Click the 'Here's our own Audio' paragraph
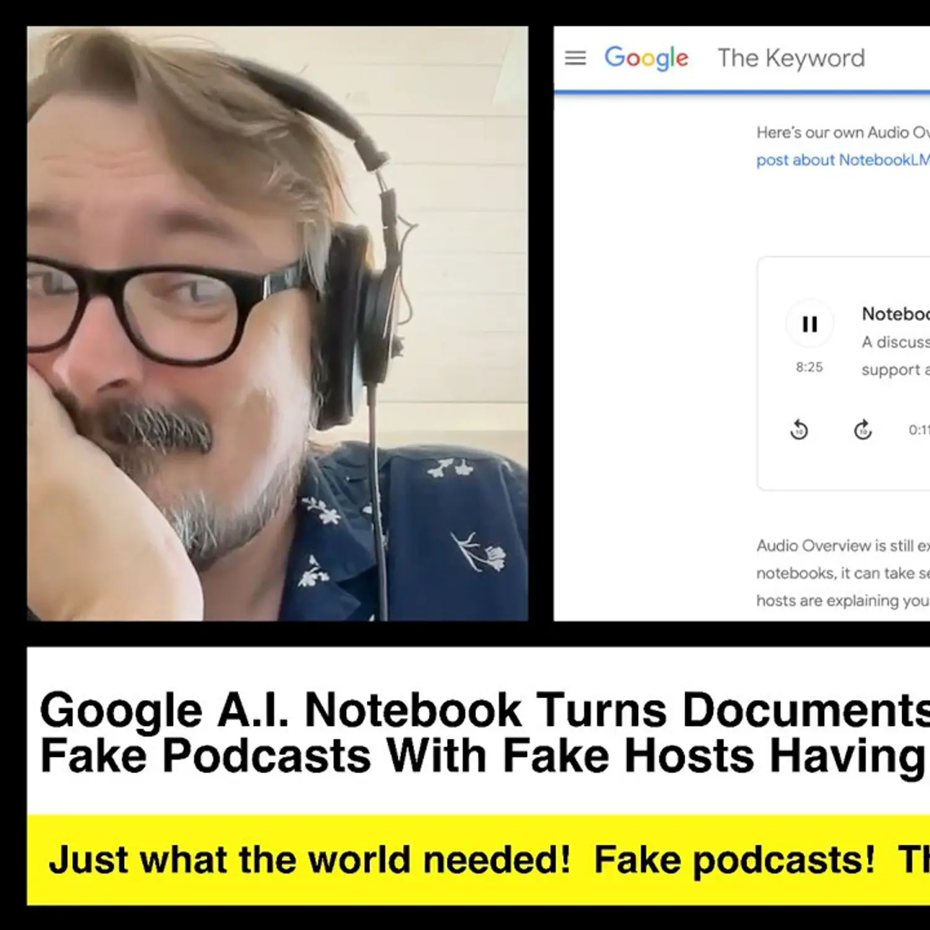This screenshot has height=930, width=930. click(842, 133)
